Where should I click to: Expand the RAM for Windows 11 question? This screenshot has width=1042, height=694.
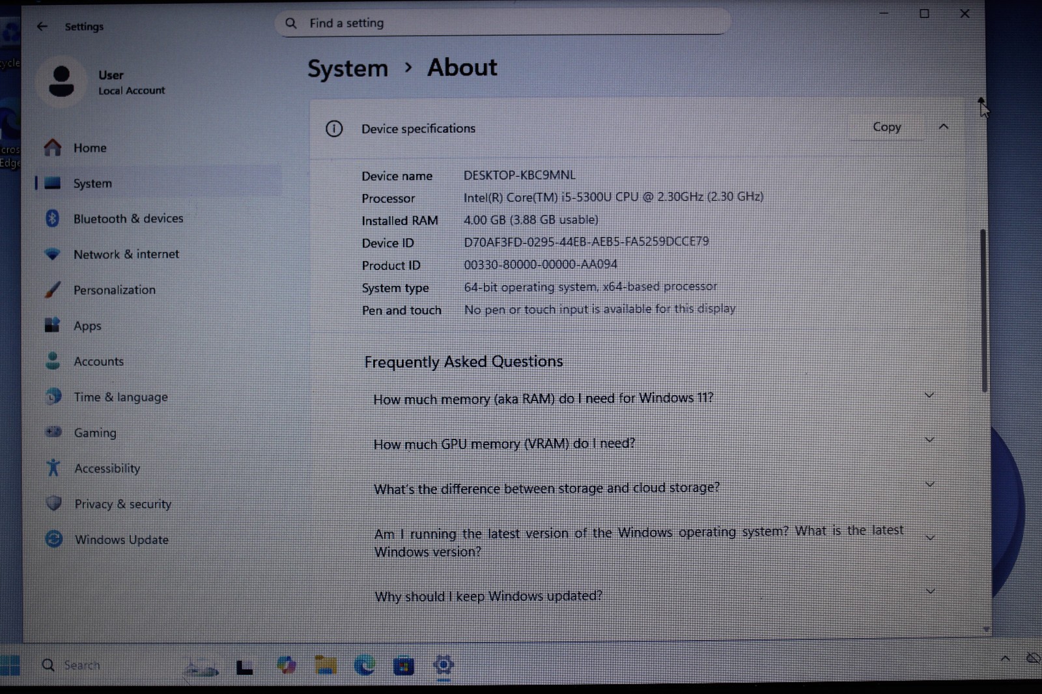[929, 395]
